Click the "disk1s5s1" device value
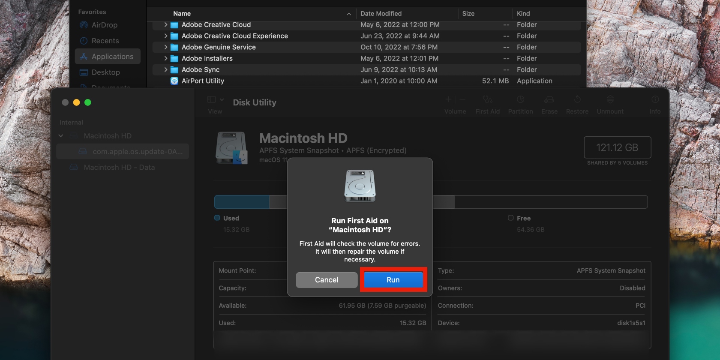The height and width of the screenshot is (360, 720). 631,323
